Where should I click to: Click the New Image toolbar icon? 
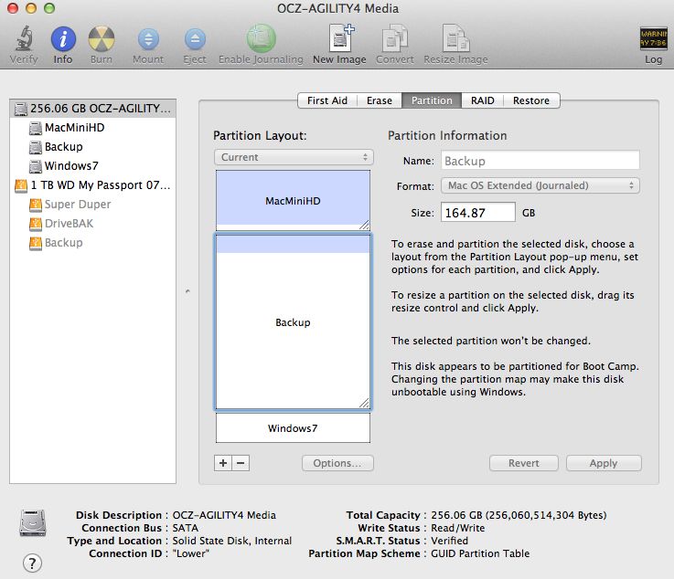tap(339, 40)
